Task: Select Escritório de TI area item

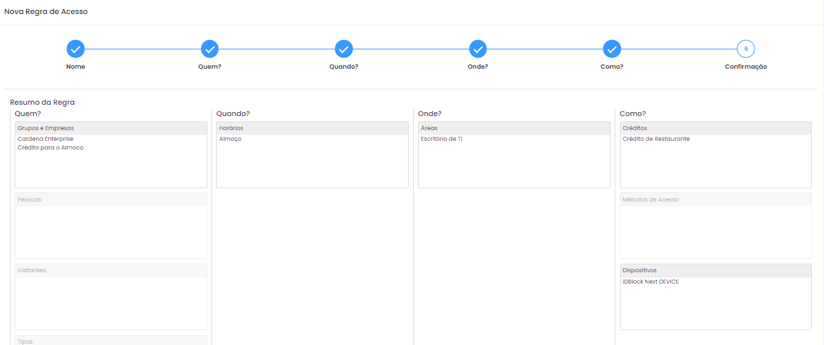Action: point(441,139)
